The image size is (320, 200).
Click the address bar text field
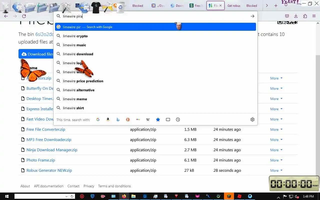pos(155,16)
